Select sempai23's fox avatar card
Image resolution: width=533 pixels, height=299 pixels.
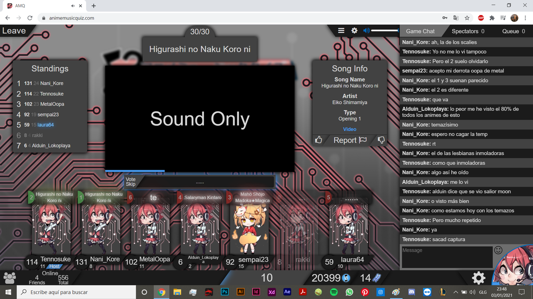click(249, 228)
